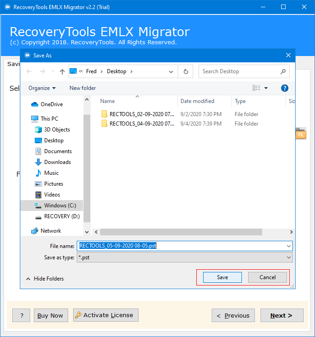Create a New folder
Screen dimensions: 315x337
(x=83, y=88)
